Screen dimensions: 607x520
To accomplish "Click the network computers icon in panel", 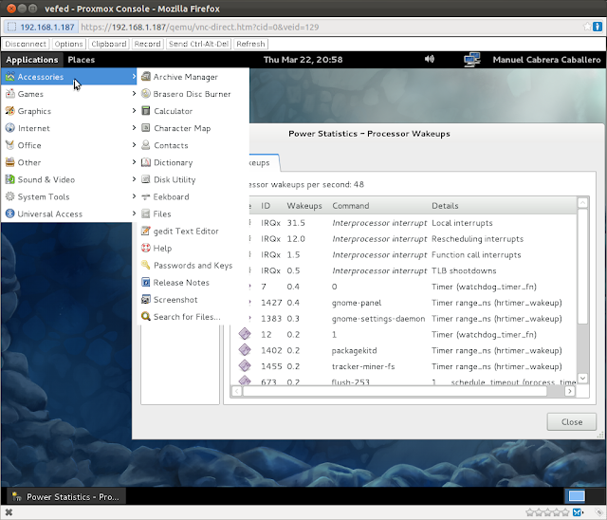I will click(x=472, y=60).
